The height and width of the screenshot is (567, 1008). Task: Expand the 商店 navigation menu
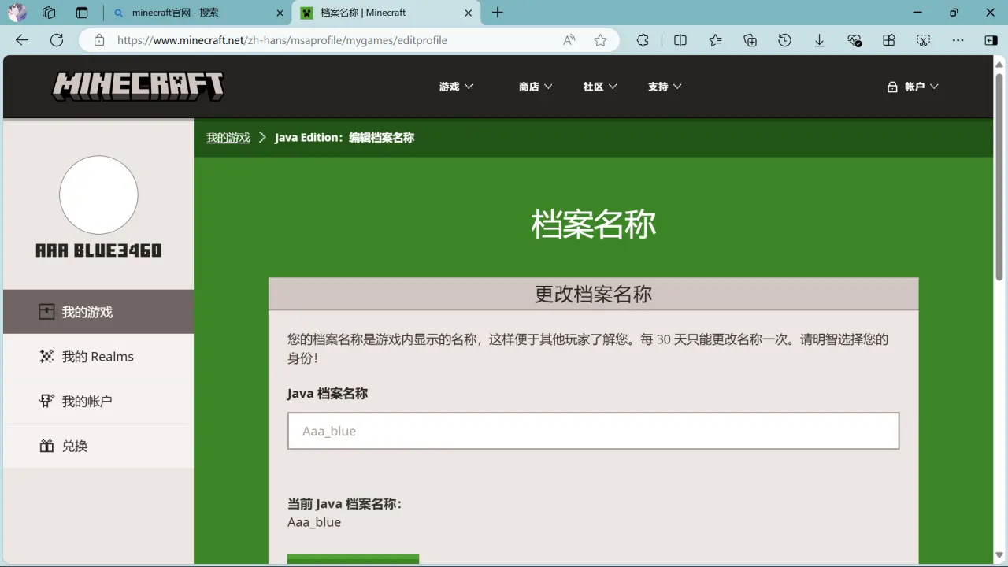coord(535,87)
